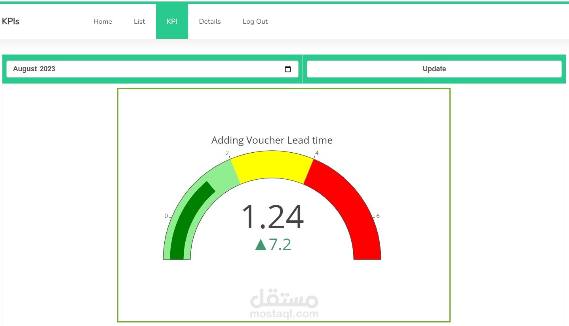Click the gauge tick labeled 6
This screenshot has height=326, width=569.
[x=378, y=216]
